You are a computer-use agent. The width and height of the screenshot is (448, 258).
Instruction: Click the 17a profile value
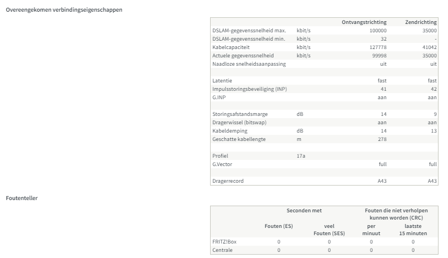click(x=301, y=156)
